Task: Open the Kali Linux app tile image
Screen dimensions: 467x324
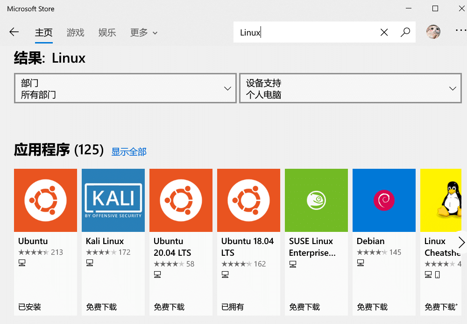Action: click(113, 200)
